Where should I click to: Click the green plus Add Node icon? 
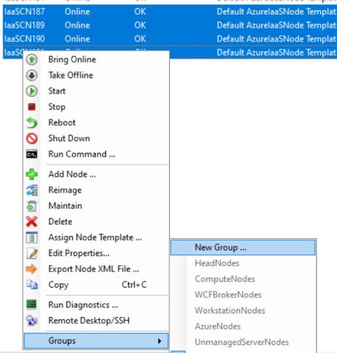pos(32,174)
